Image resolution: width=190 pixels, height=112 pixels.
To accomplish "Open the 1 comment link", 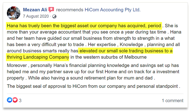I will pos(172,101).
